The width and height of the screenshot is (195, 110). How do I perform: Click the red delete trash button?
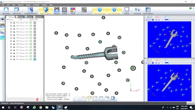point(37,99)
